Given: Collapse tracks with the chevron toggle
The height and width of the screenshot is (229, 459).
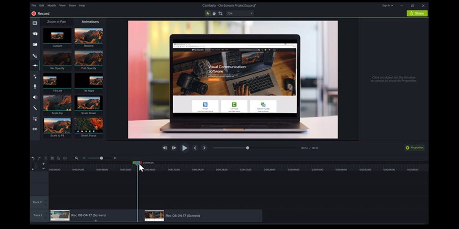Looking at the screenshot, I should point(44,169).
